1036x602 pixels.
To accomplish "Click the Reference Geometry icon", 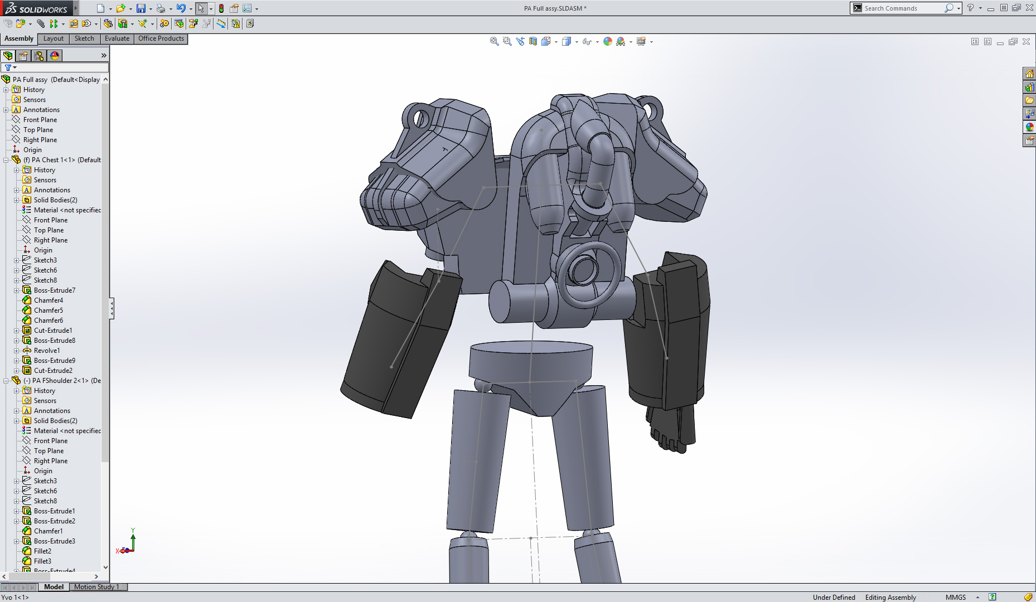I will click(143, 23).
